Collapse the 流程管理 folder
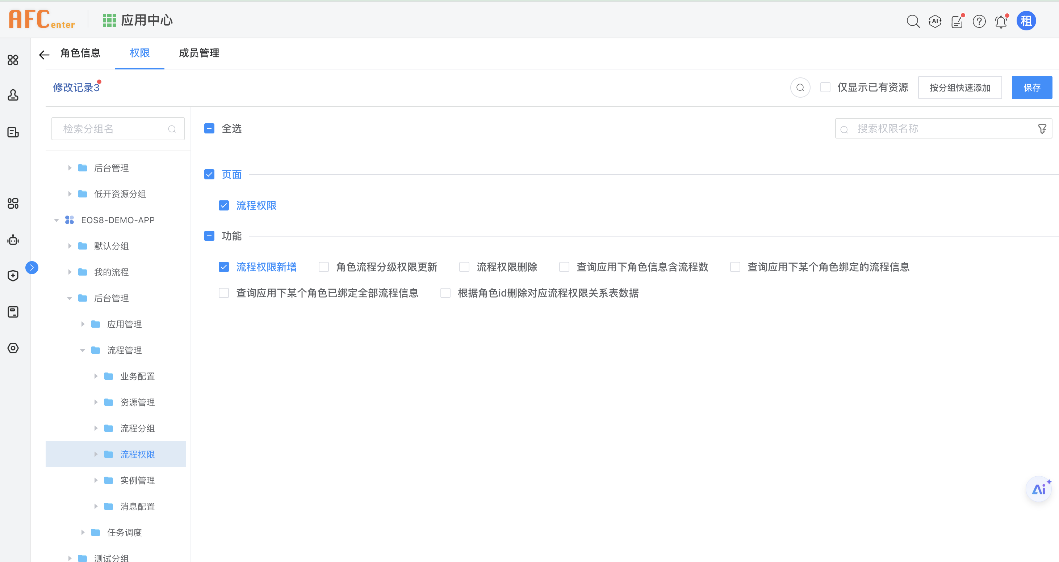 [83, 350]
